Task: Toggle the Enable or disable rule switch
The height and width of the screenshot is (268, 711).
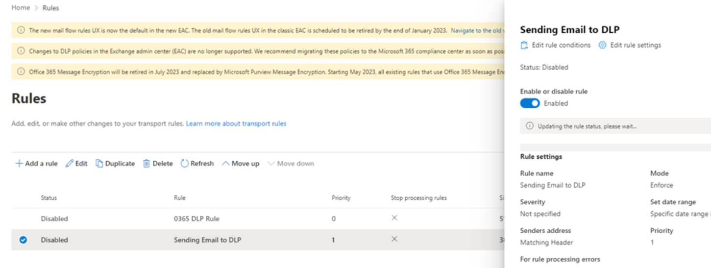Action: point(530,103)
